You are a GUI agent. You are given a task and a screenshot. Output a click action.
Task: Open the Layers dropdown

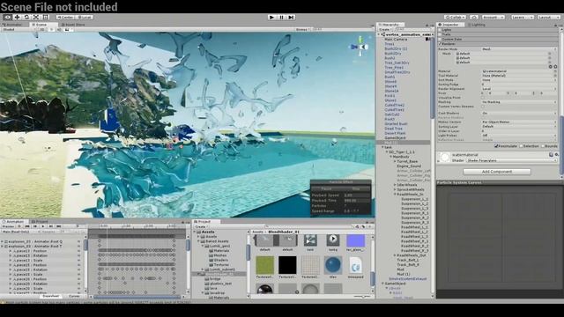coord(522,17)
